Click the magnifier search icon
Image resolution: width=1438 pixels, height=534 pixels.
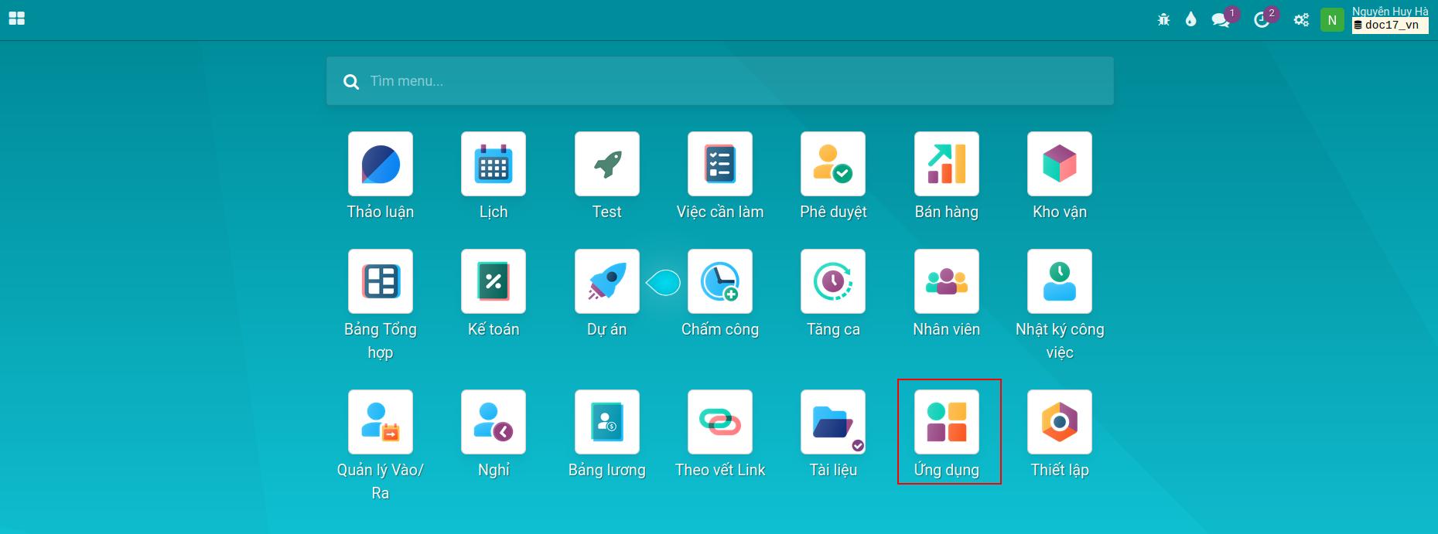coord(351,82)
